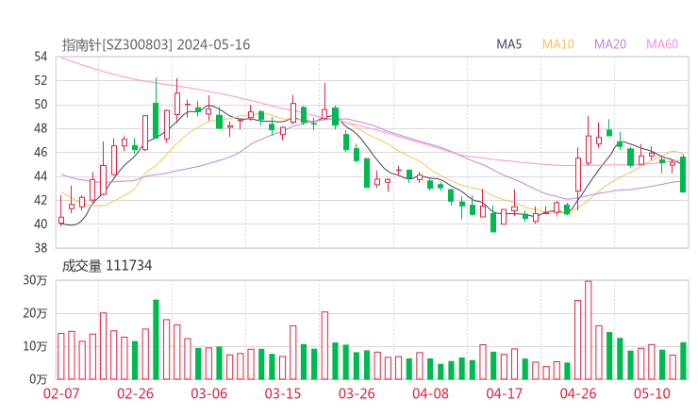Select the tallest red volume bar near 04-26
Viewport: 698px width, 415px height.
coord(589,330)
